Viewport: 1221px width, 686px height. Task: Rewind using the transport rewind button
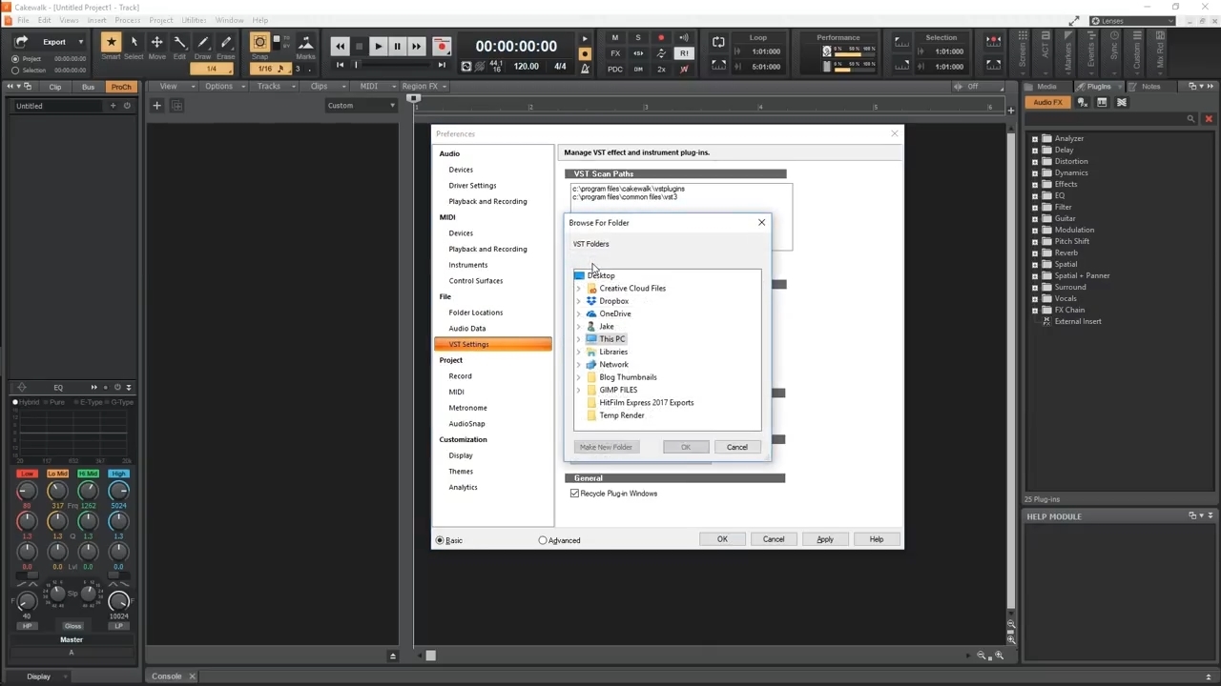click(340, 46)
